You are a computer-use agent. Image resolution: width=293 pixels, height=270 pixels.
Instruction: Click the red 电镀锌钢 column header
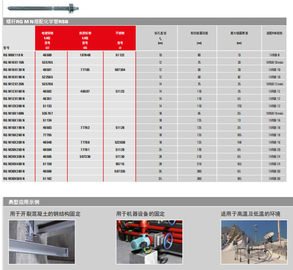pos(47,38)
